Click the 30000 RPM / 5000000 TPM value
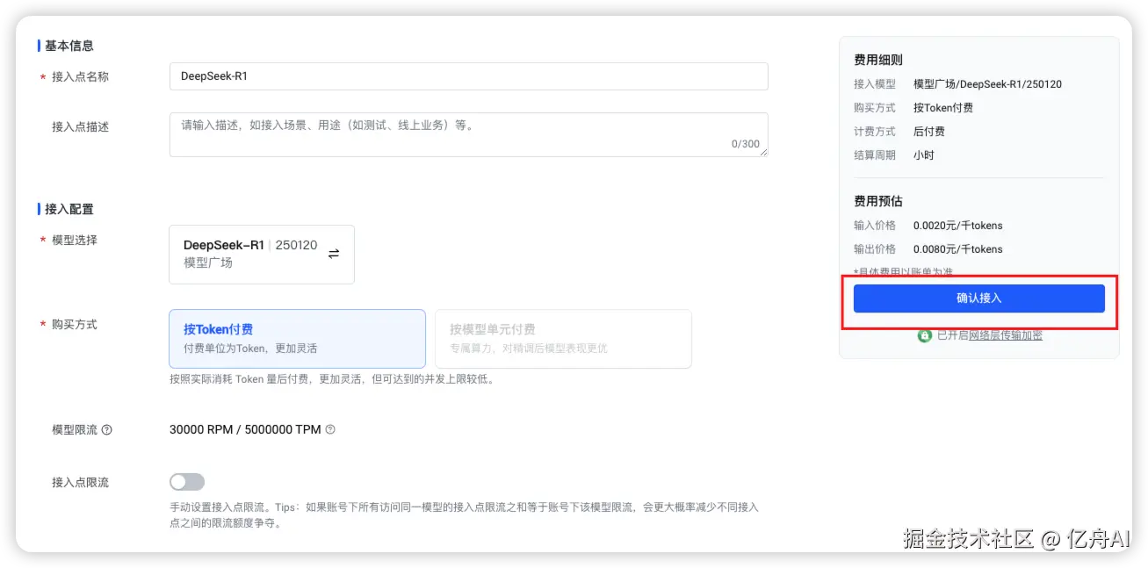Image resolution: width=1148 pixels, height=568 pixels. 245,430
